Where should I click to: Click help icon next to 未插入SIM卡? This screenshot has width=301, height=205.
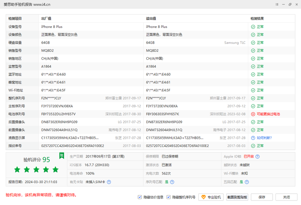click(x=109, y=182)
